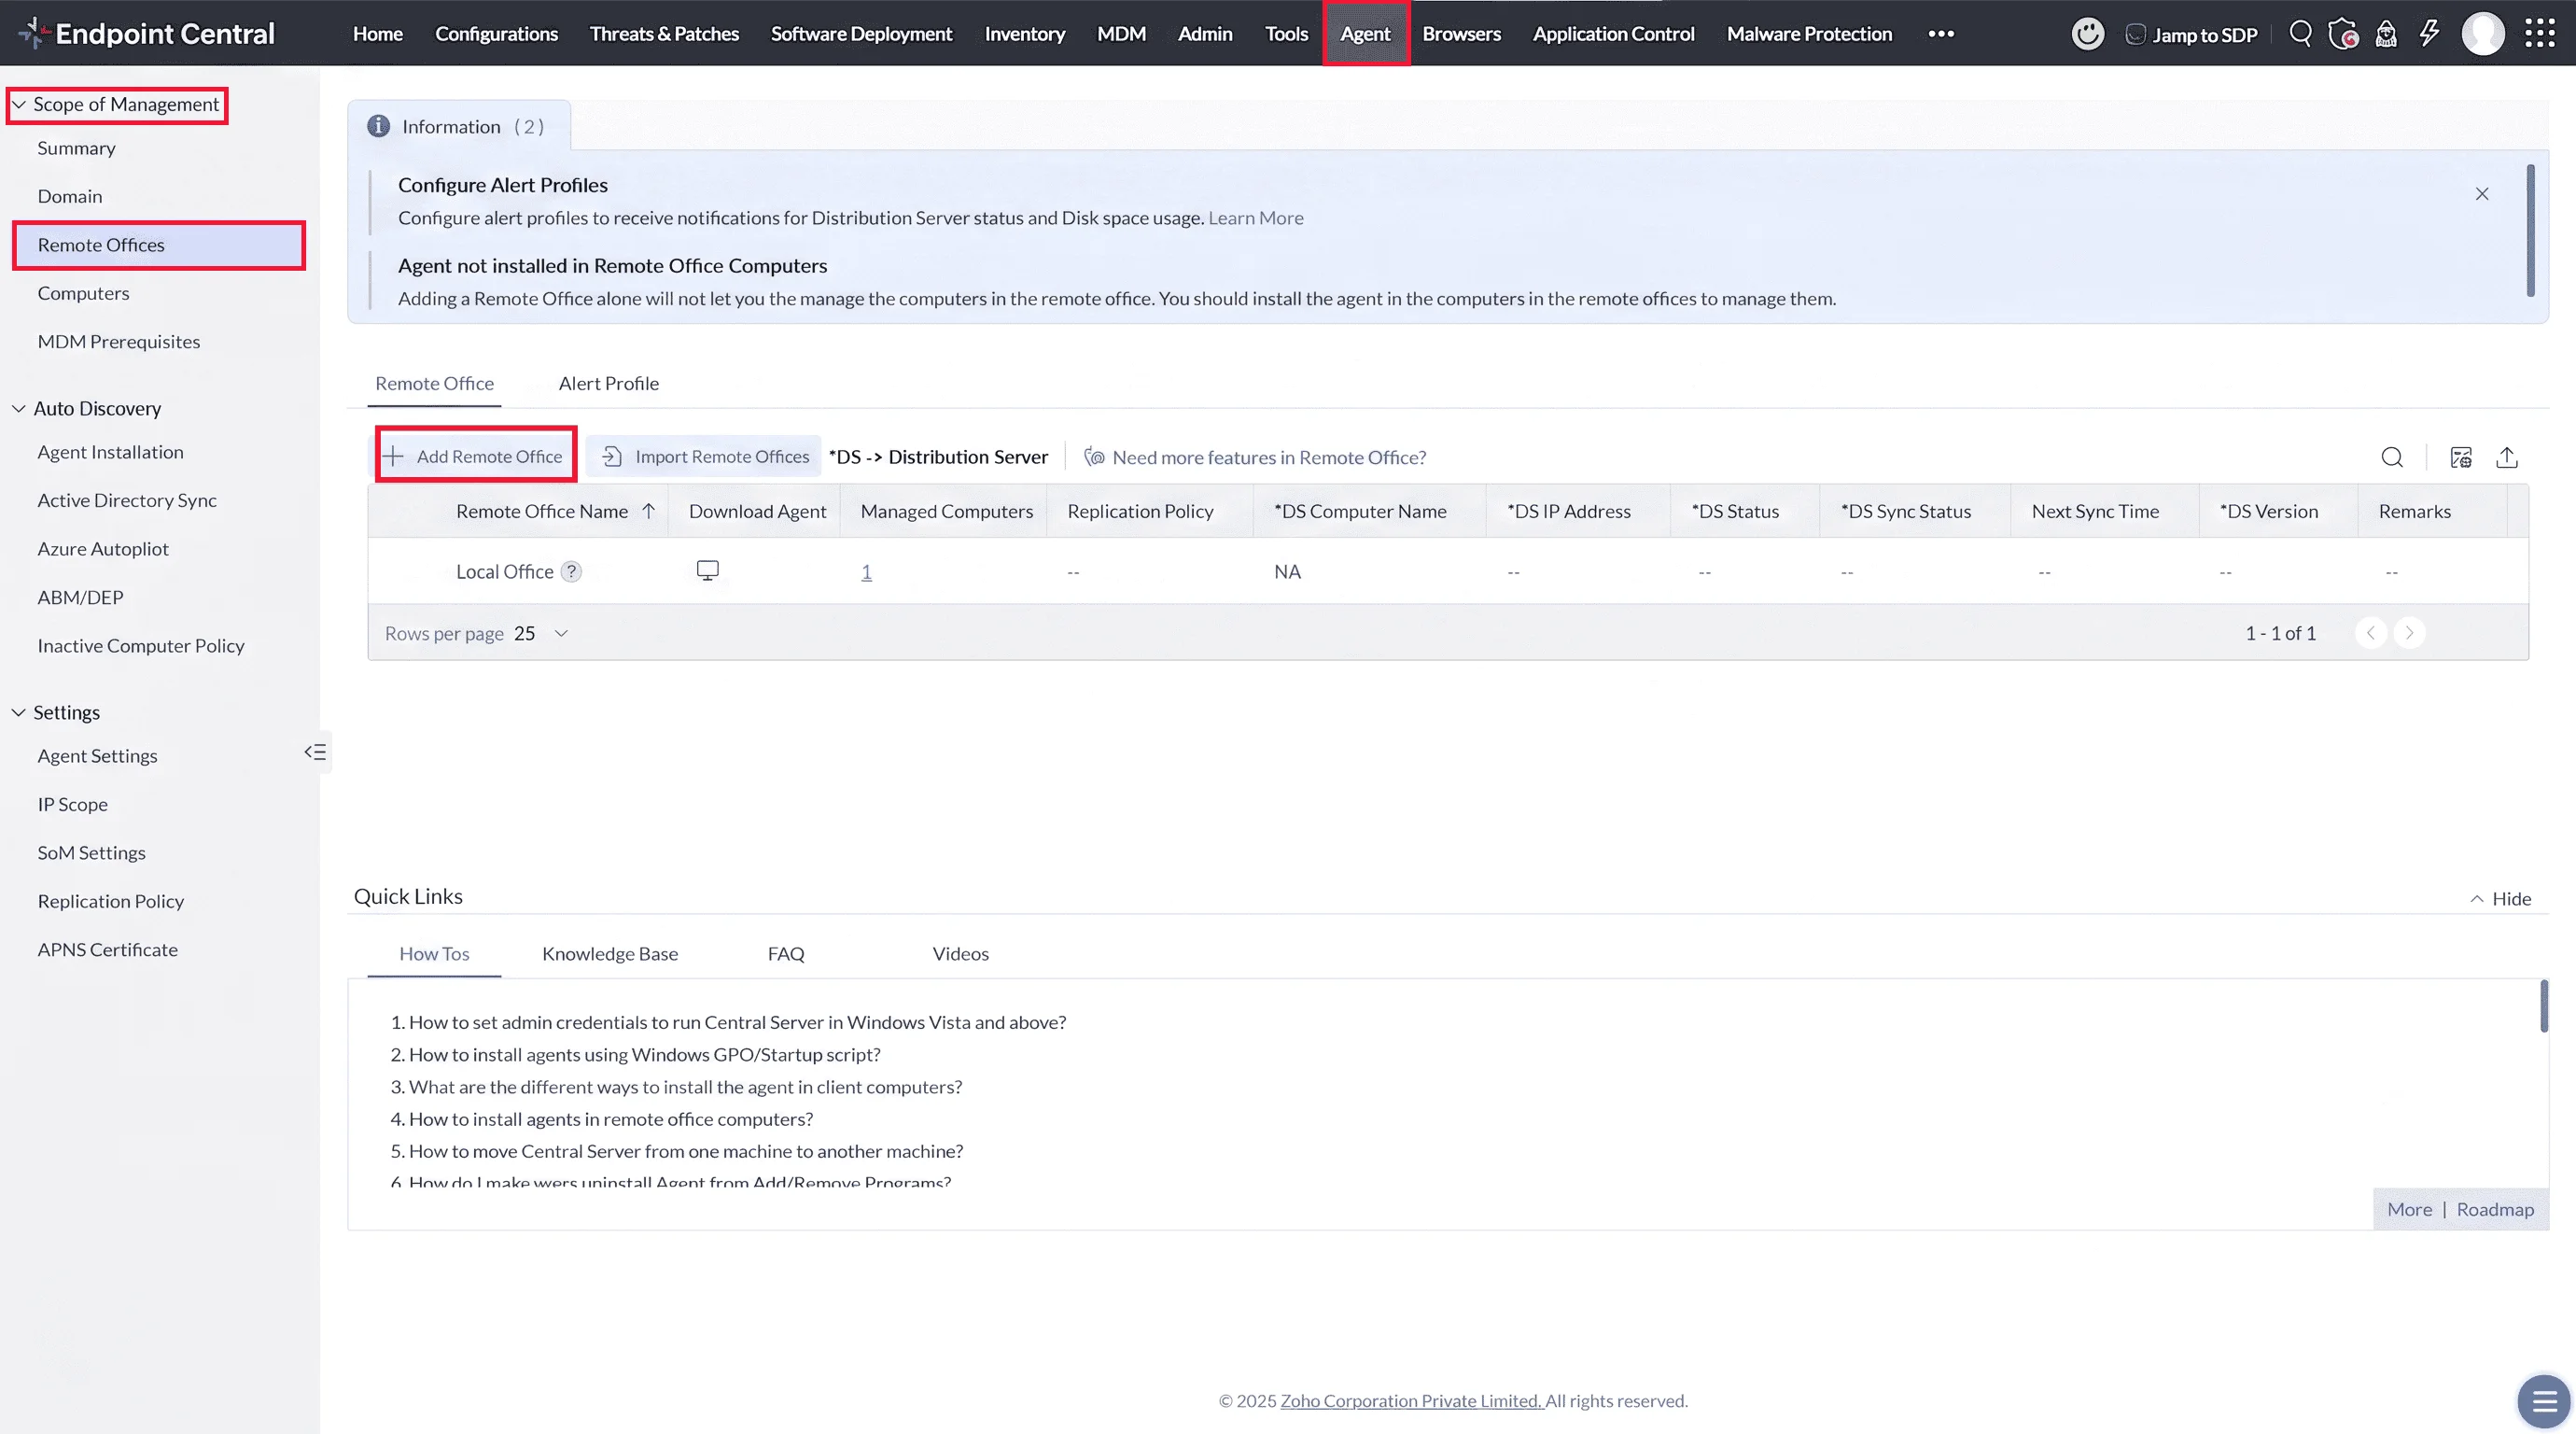
Task: Click the Learn More link
Action: (1255, 218)
